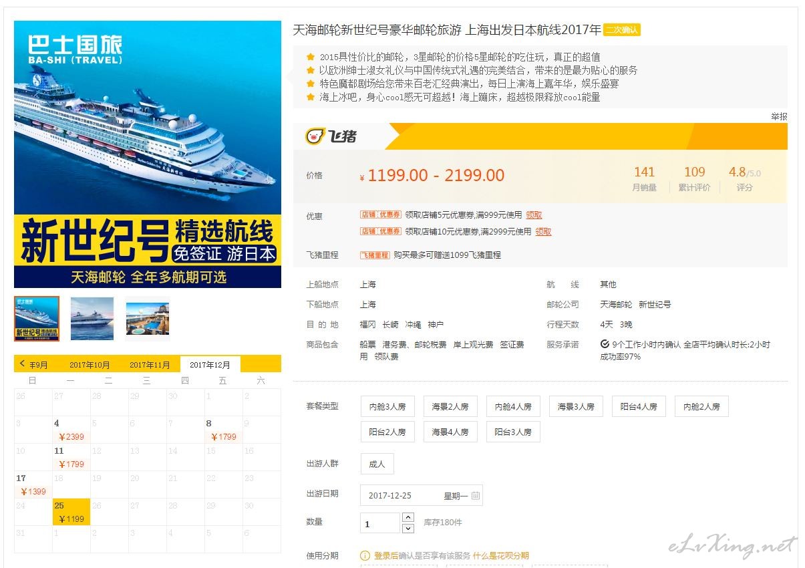Select the 阳台2人房 package type
Screen dimensions: 805x568
pos(387,432)
